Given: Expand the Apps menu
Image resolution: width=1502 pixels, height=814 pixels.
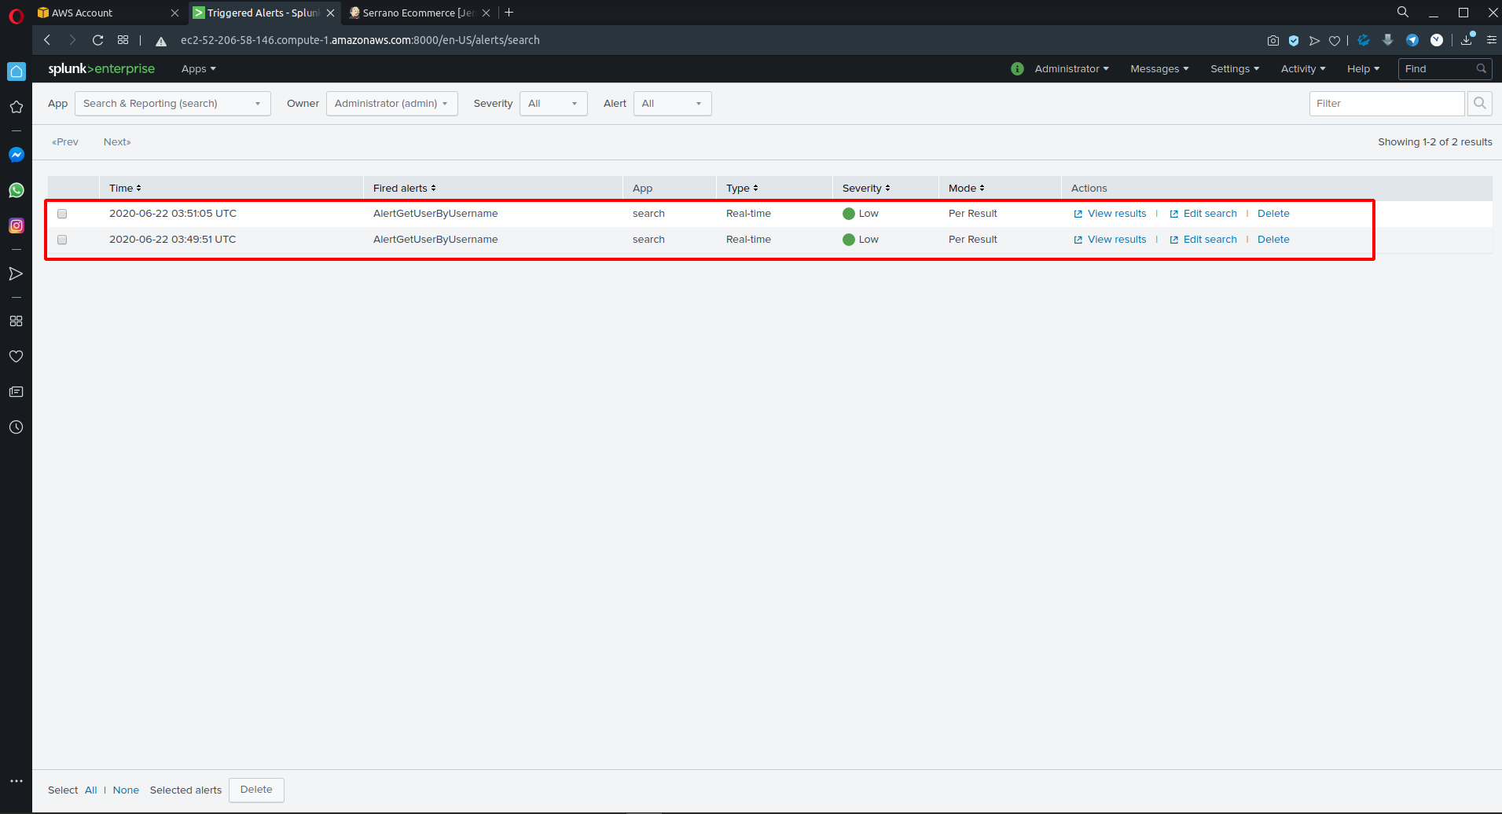Looking at the screenshot, I should click(x=198, y=69).
